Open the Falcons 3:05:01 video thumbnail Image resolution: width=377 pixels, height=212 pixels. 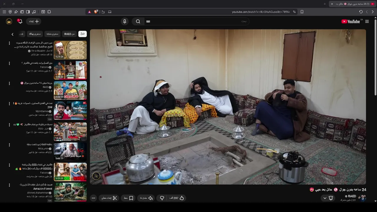pyautogui.click(x=70, y=172)
